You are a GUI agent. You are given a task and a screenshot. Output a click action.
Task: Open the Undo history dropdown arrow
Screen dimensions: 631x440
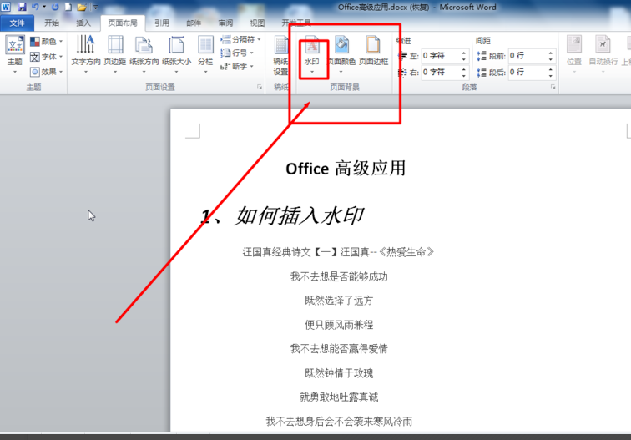click(x=44, y=7)
